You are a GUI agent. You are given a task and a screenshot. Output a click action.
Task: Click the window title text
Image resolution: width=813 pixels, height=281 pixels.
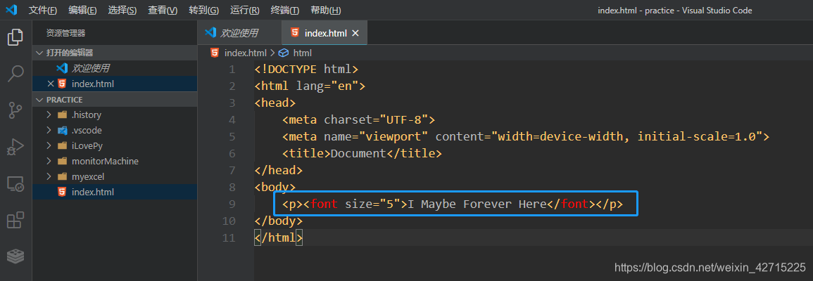pyautogui.click(x=674, y=11)
